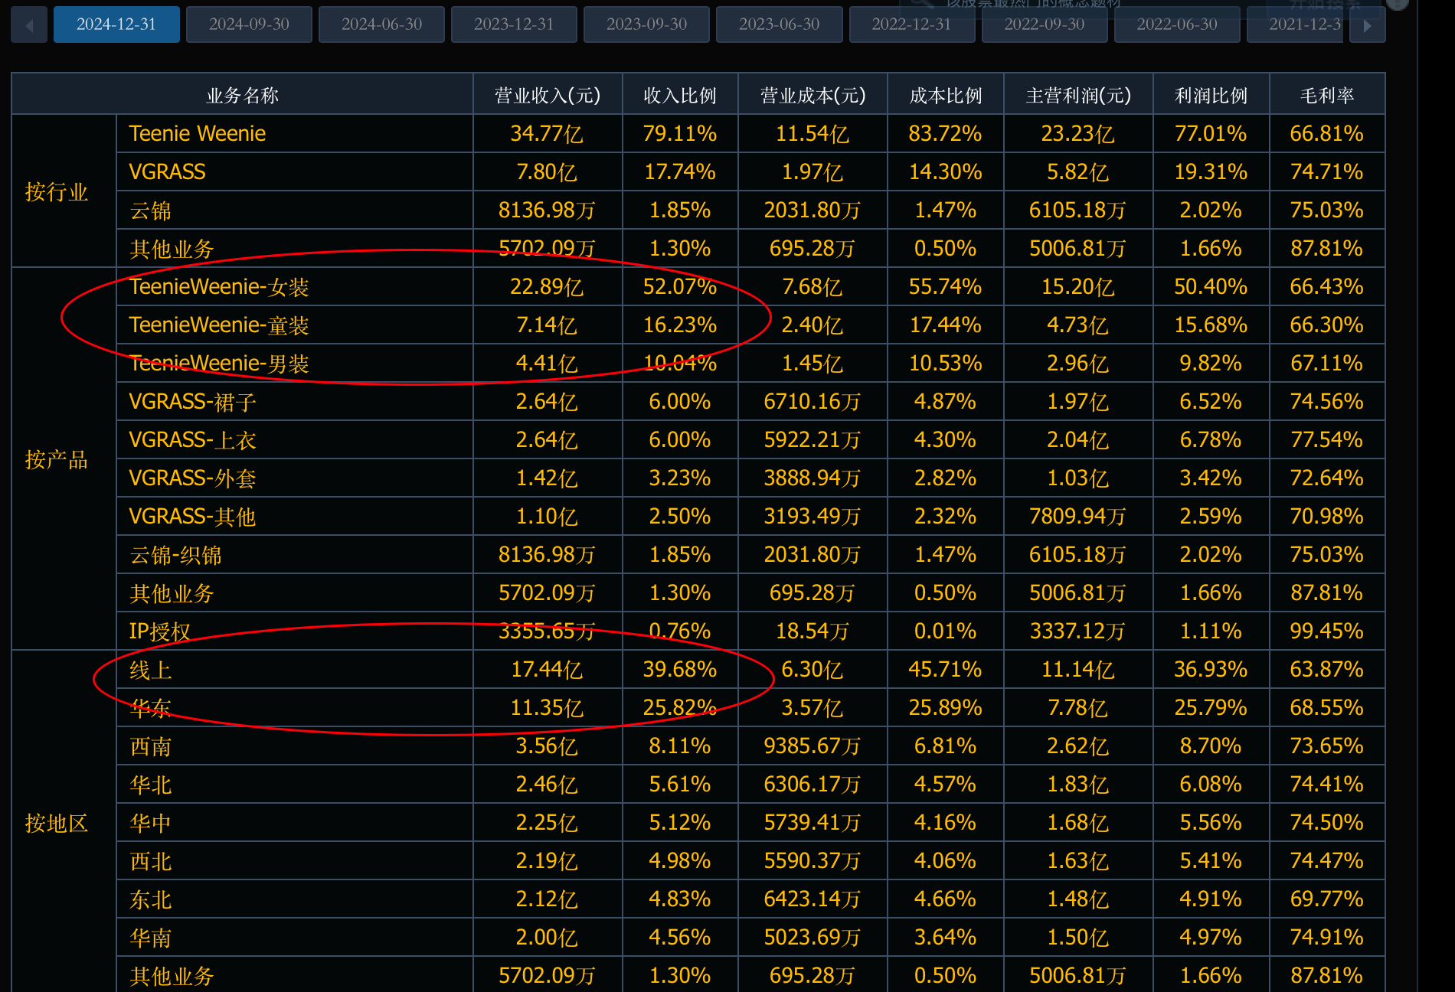Click the 22.89亿 revenue for 女装
This screenshot has width=1455, height=992.
(547, 286)
